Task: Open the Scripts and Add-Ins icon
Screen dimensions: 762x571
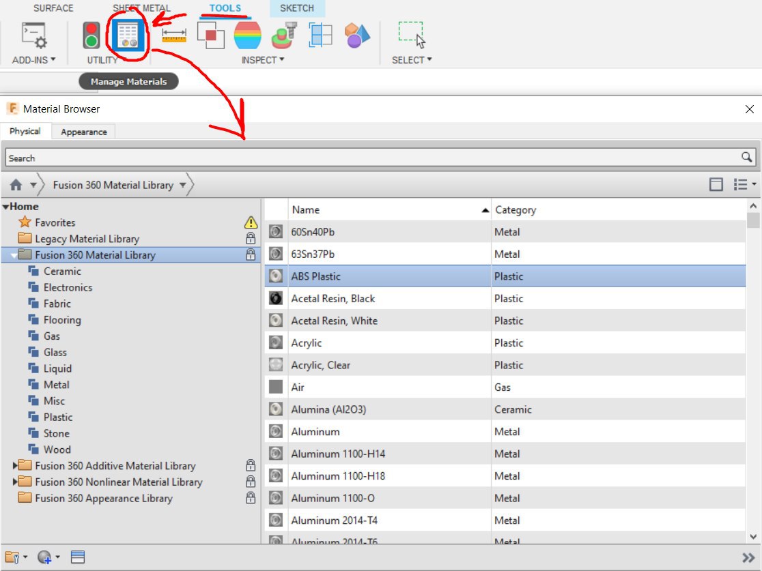Action: click(x=34, y=35)
